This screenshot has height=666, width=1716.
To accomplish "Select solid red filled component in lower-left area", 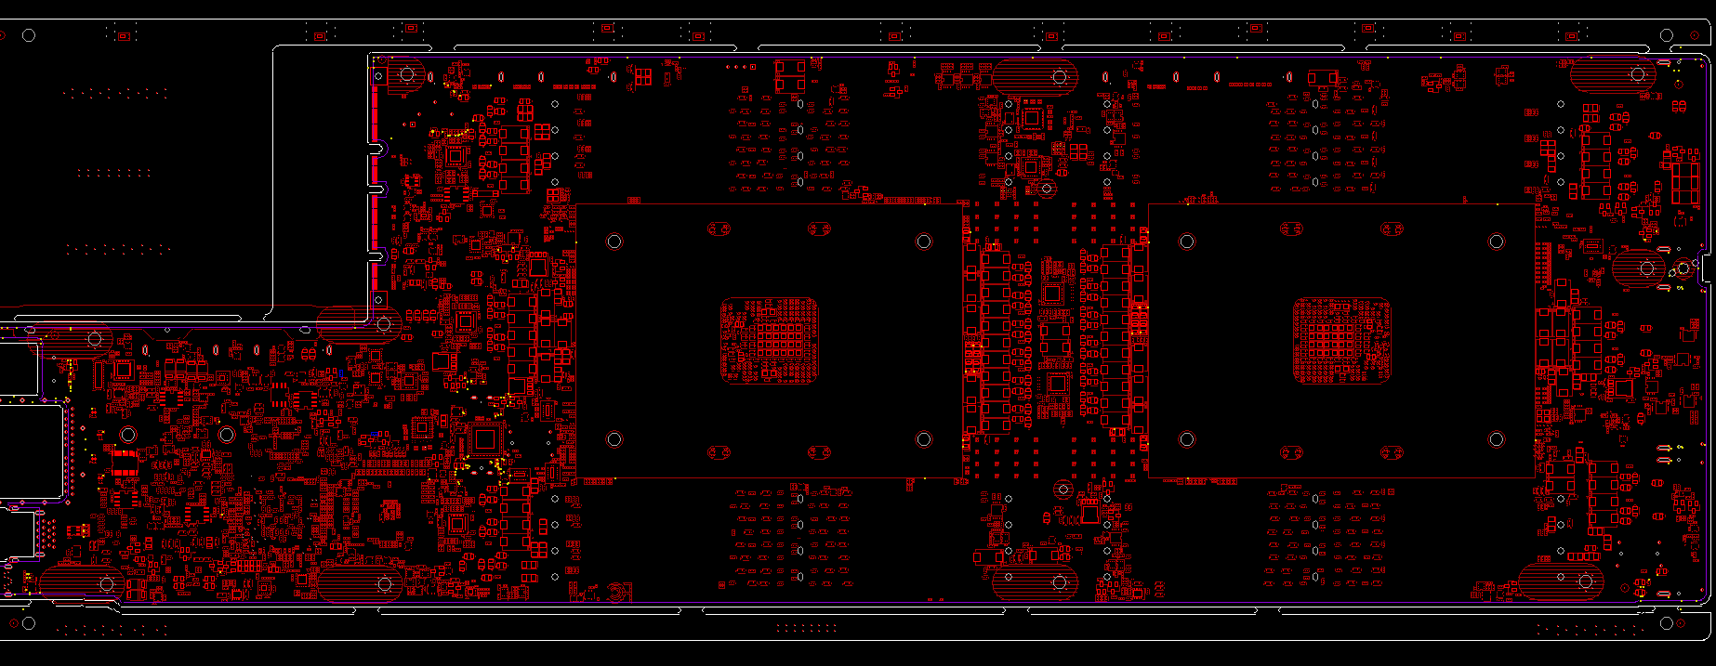I will [x=125, y=462].
